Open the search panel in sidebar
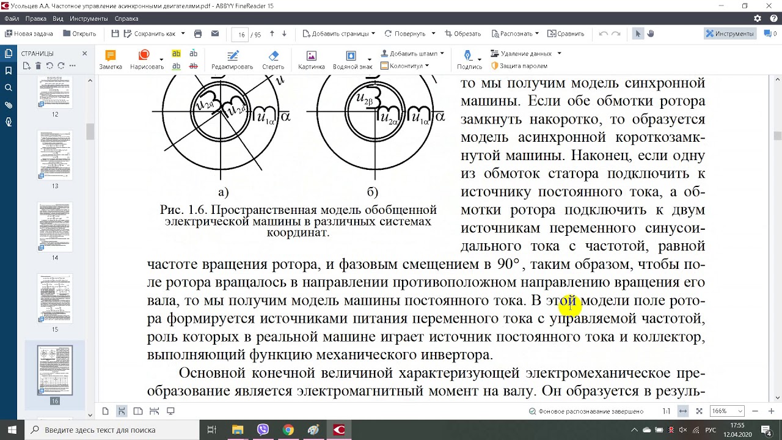Viewport: 782px width, 440px height. coord(9,87)
